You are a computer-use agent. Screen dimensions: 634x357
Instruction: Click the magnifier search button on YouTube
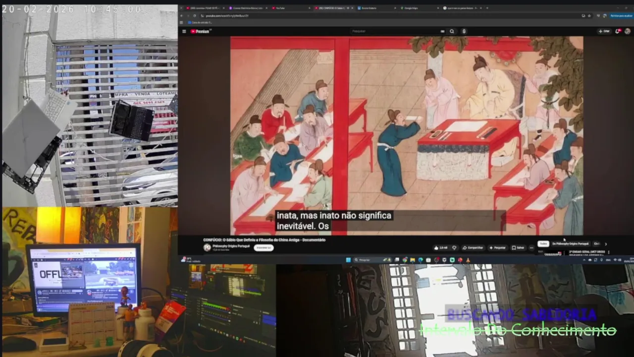pyautogui.click(x=452, y=31)
